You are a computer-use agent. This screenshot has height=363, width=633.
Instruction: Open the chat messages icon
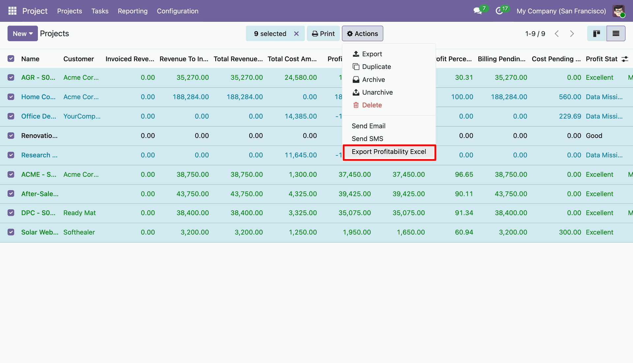(477, 11)
